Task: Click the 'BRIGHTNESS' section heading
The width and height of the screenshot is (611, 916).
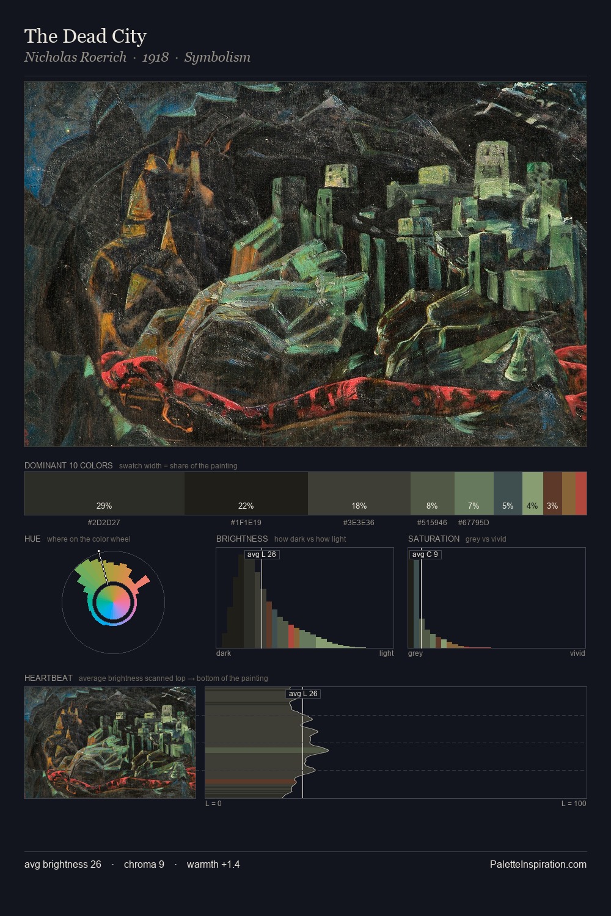Action: pyautogui.click(x=242, y=539)
